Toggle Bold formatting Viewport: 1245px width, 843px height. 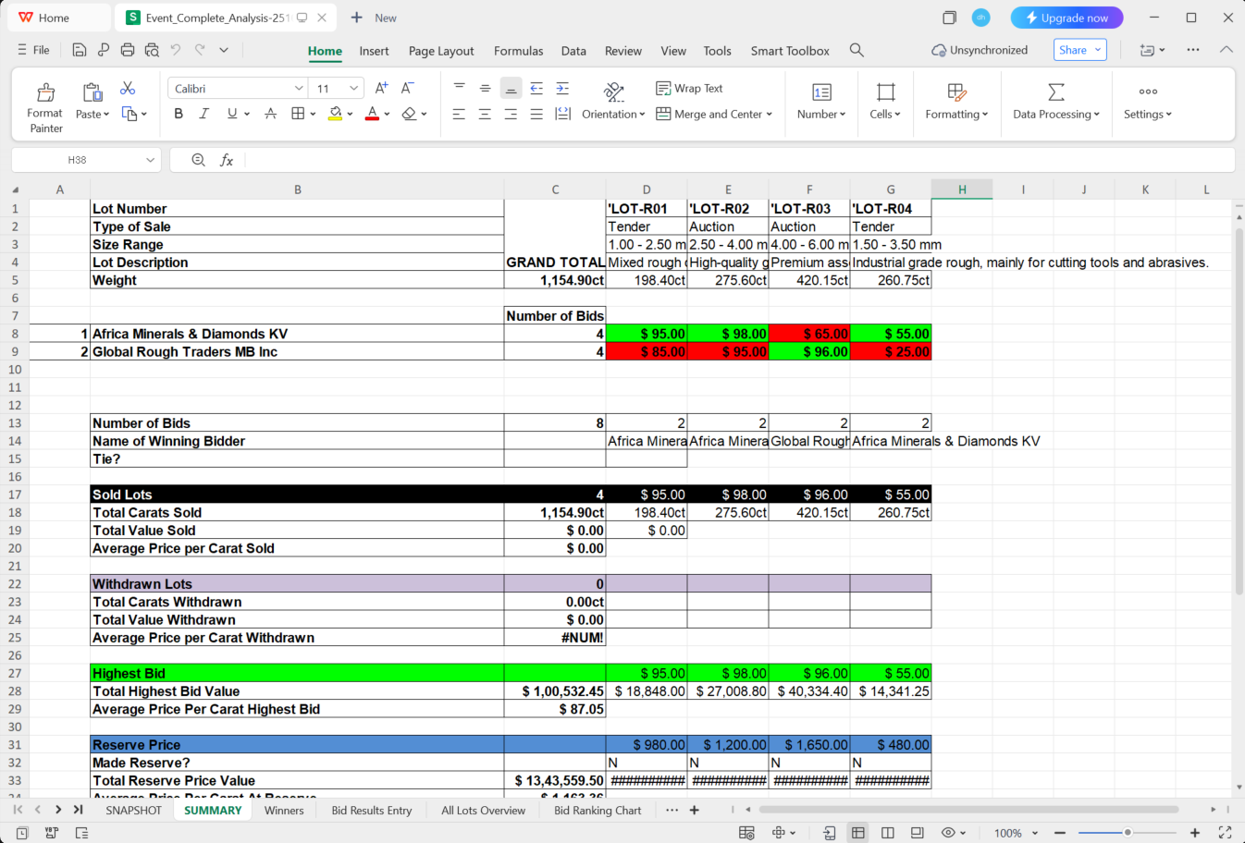point(179,114)
